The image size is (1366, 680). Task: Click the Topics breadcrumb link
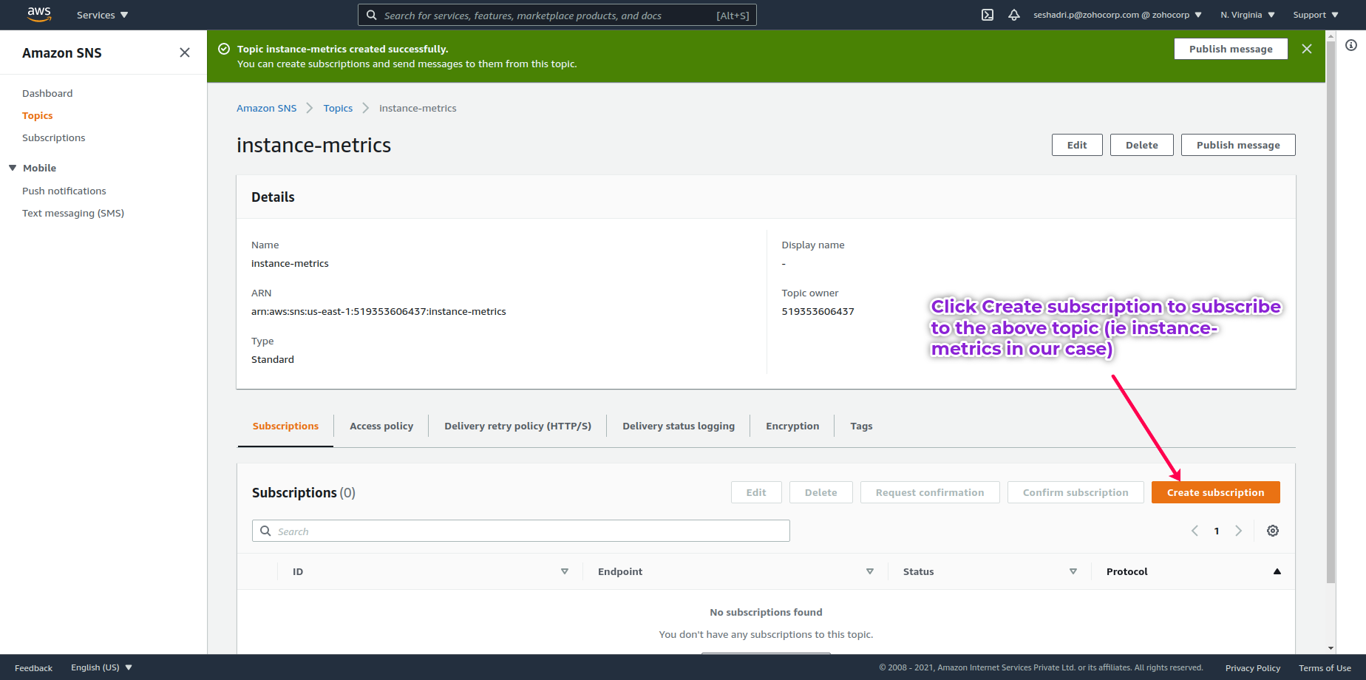click(338, 108)
